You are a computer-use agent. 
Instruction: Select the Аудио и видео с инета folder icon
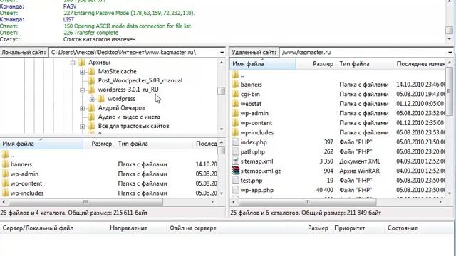[91, 117]
